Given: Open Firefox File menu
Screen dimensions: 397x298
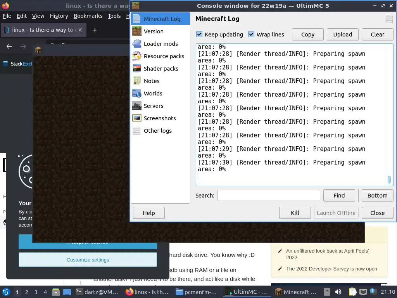Looking at the screenshot, I should coord(7,16).
